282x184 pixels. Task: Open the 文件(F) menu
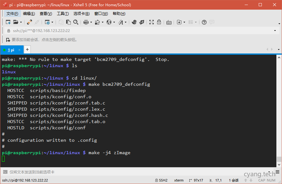click(12, 14)
